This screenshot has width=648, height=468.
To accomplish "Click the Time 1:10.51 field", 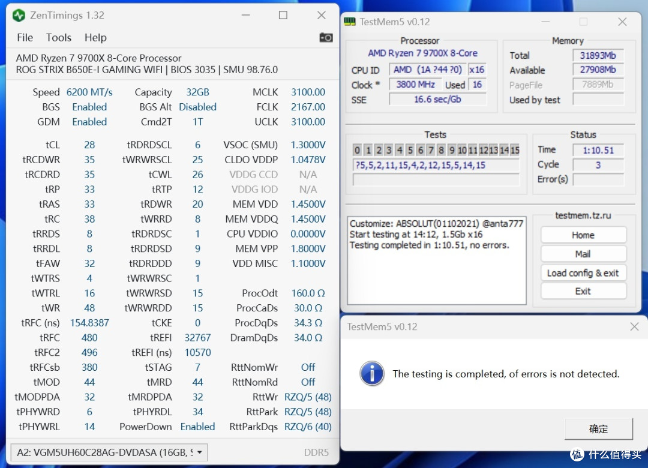I will pos(598,151).
